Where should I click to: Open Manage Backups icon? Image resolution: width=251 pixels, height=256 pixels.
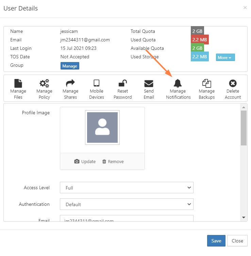(x=206, y=83)
